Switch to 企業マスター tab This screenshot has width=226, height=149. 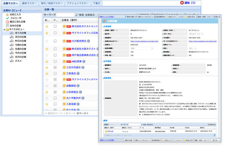[10, 3]
